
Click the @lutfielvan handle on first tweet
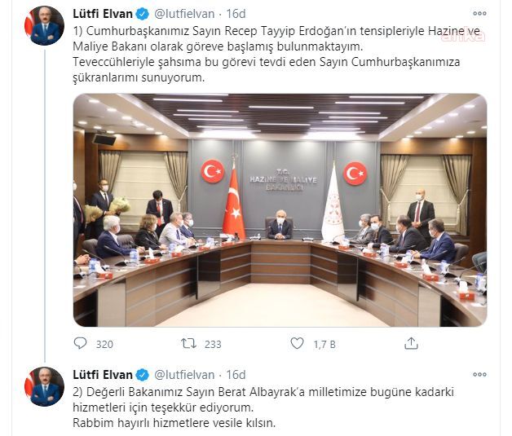click(x=184, y=14)
